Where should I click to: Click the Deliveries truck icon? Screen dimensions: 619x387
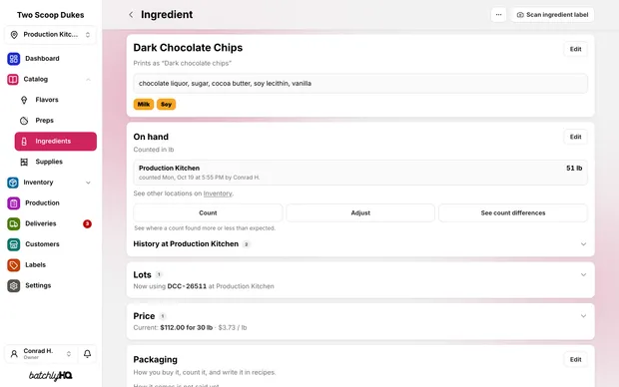click(x=13, y=223)
